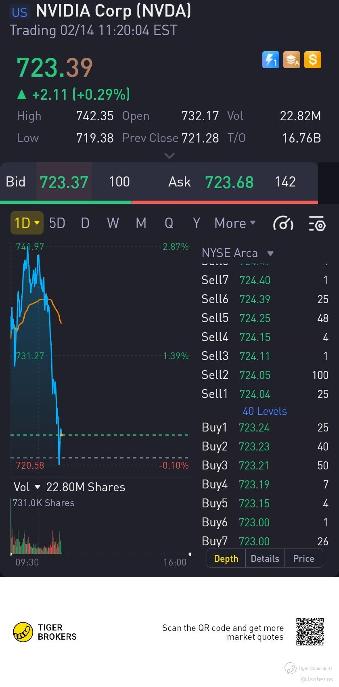This screenshot has height=687, width=339.
Task: Tap the orange stacked layers badge icon
Action: click(x=291, y=60)
